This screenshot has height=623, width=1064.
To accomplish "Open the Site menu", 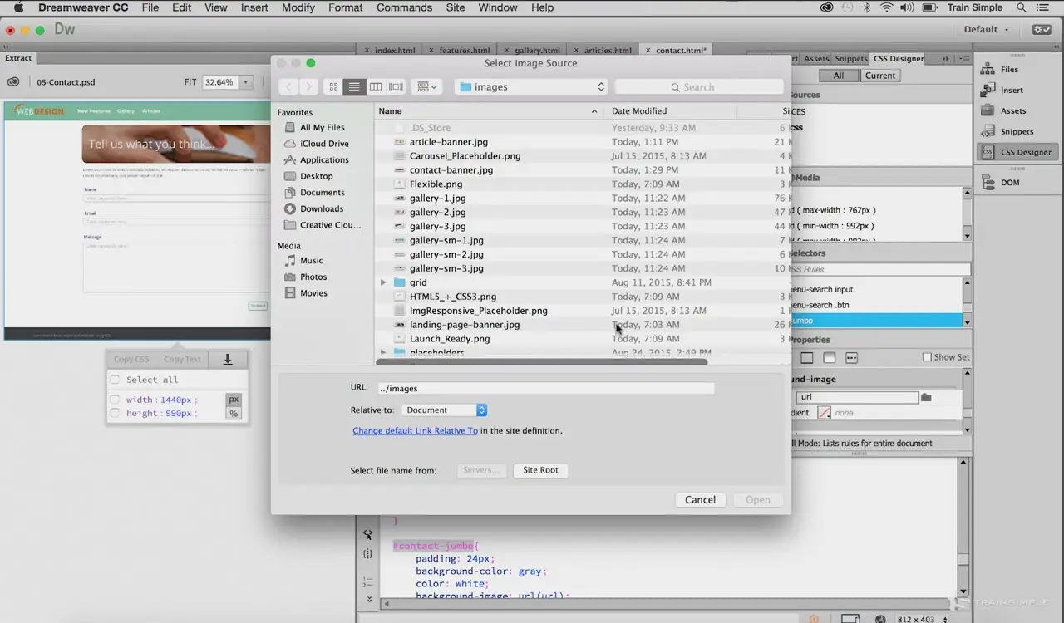I will coord(456,7).
